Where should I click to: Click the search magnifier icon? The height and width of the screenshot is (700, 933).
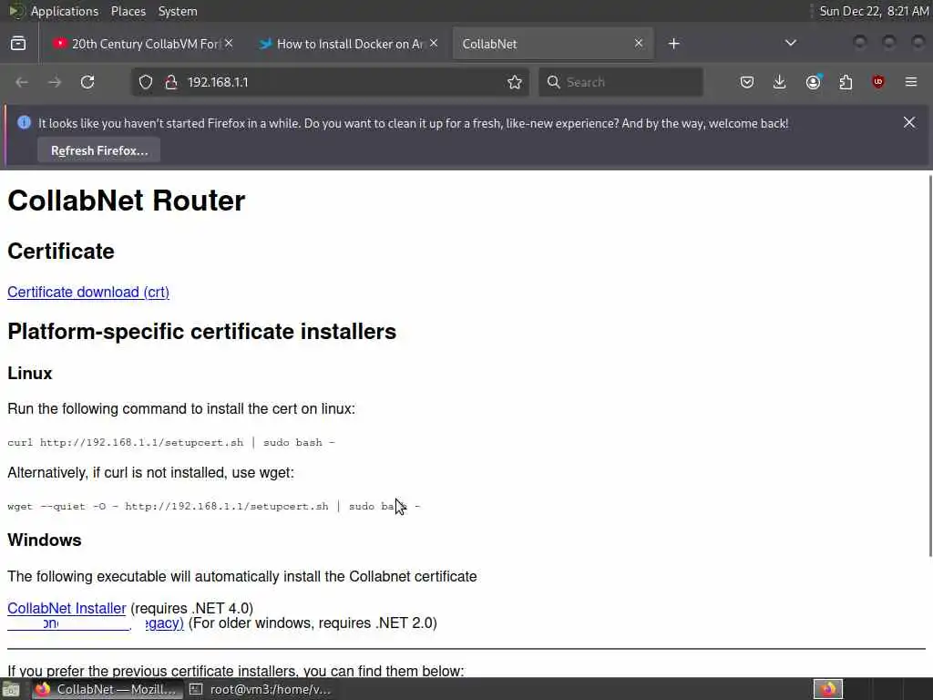(553, 82)
